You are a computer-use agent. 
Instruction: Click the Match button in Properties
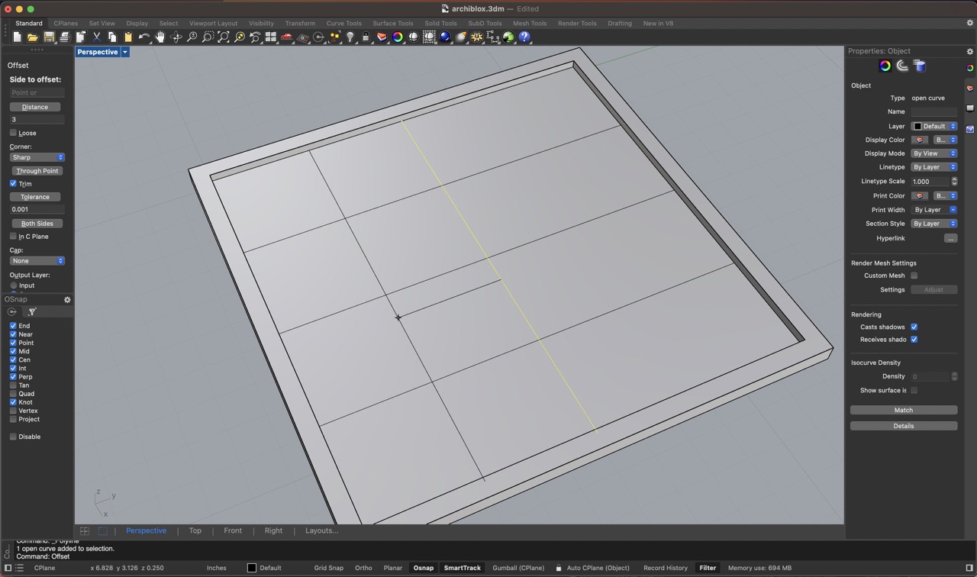click(904, 410)
